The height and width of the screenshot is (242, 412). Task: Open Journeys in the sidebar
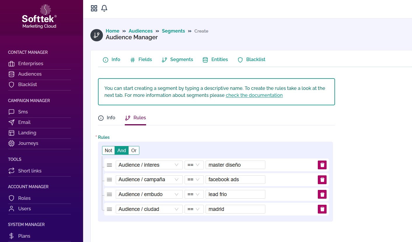coord(28,143)
